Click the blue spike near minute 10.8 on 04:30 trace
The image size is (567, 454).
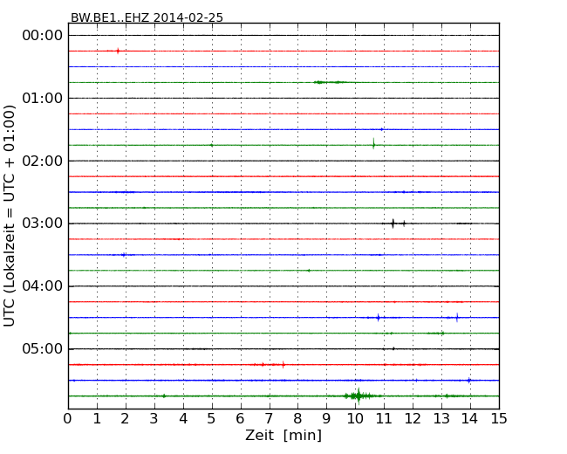click(x=379, y=318)
